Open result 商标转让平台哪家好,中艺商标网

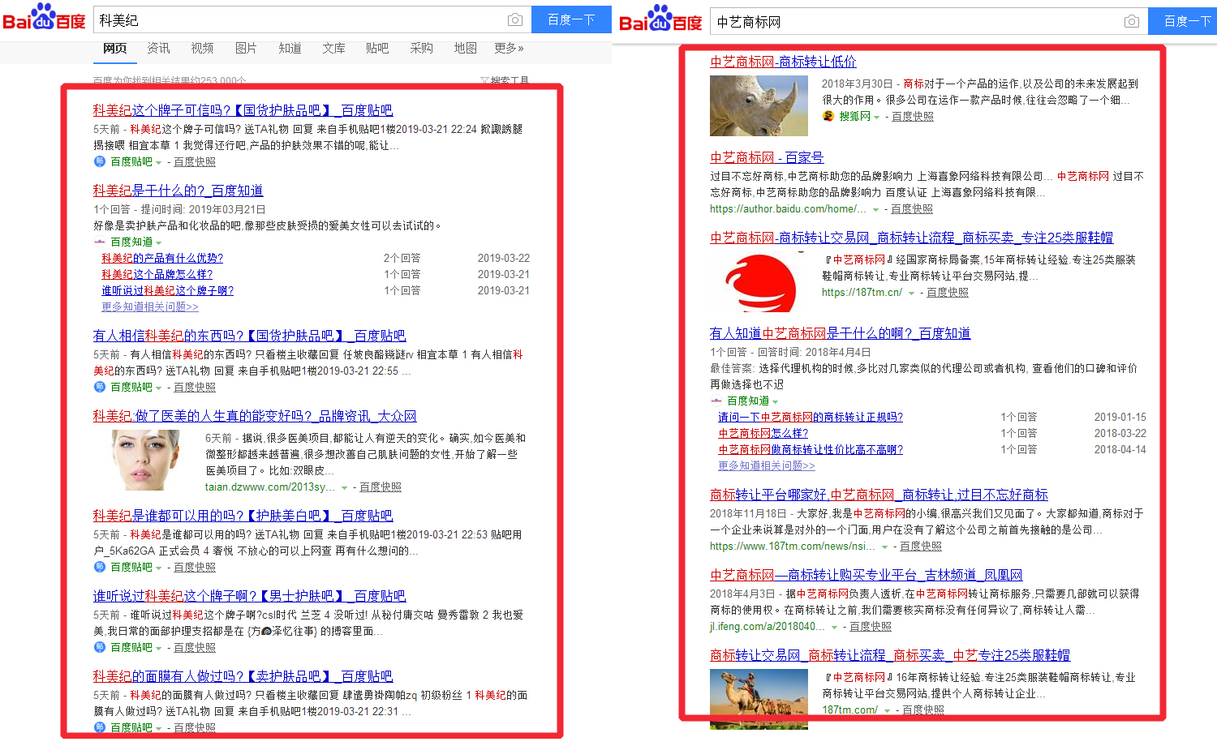pos(879,495)
